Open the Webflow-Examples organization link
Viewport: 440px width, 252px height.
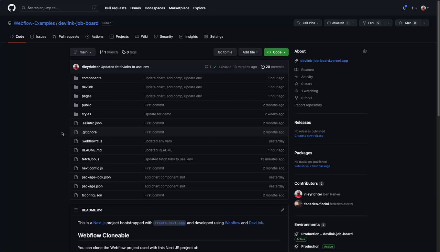pyautogui.click(x=34, y=23)
